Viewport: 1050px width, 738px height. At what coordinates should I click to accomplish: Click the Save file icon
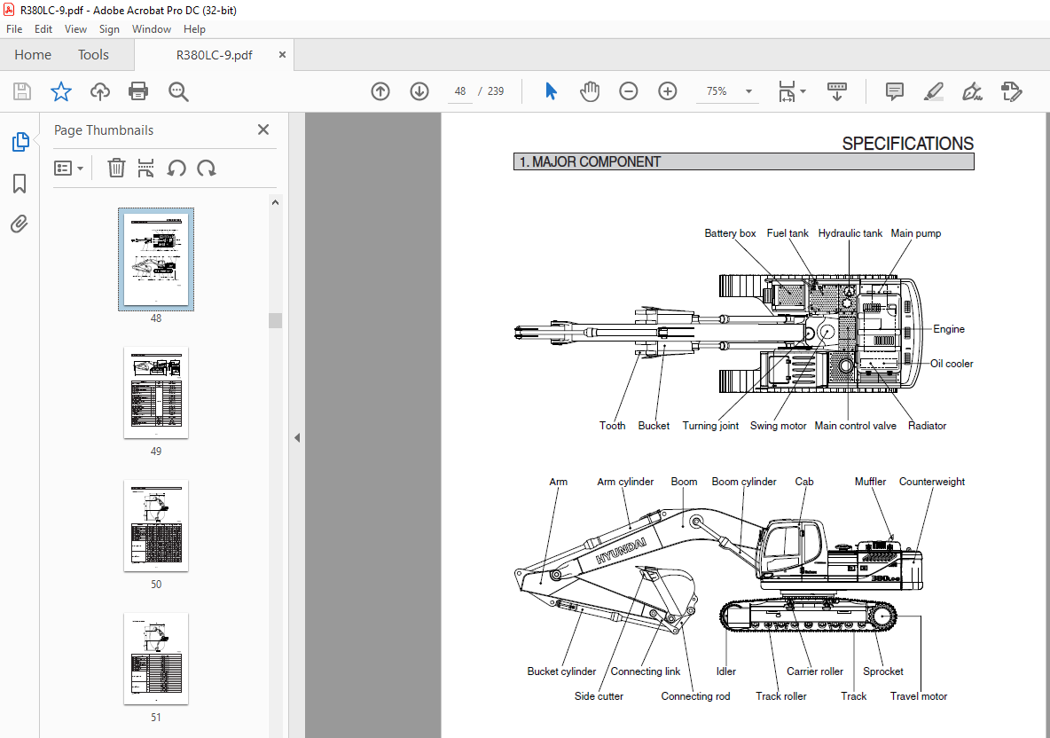(22, 91)
